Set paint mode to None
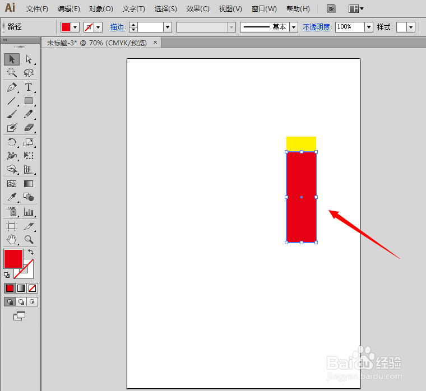This screenshot has height=391, width=426. click(x=32, y=288)
